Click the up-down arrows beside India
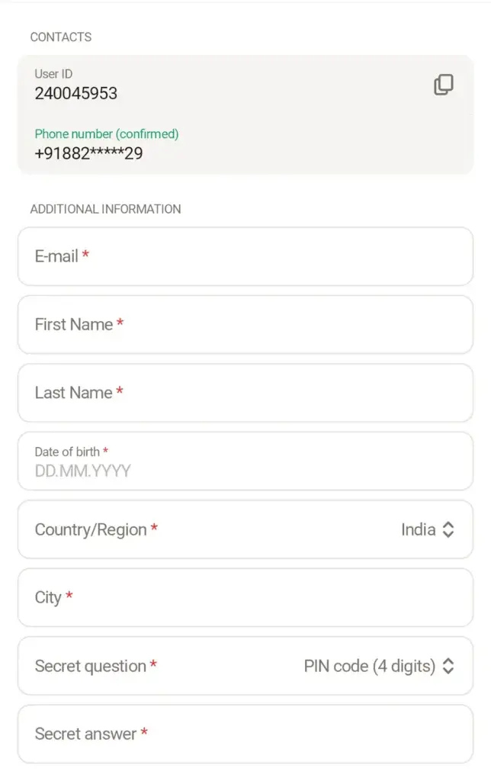The width and height of the screenshot is (491, 781). (x=448, y=529)
